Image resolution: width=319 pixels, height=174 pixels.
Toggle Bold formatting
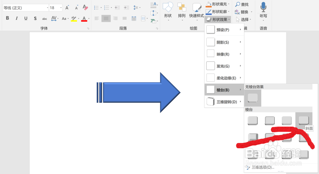(8, 18)
